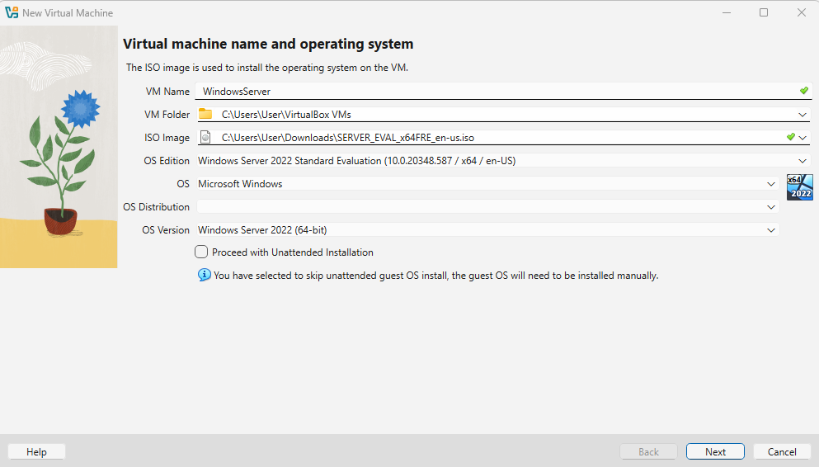Click the 'ISO Image' label

pos(167,138)
